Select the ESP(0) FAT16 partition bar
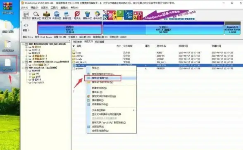243x150 pixels. (x=70, y=28)
